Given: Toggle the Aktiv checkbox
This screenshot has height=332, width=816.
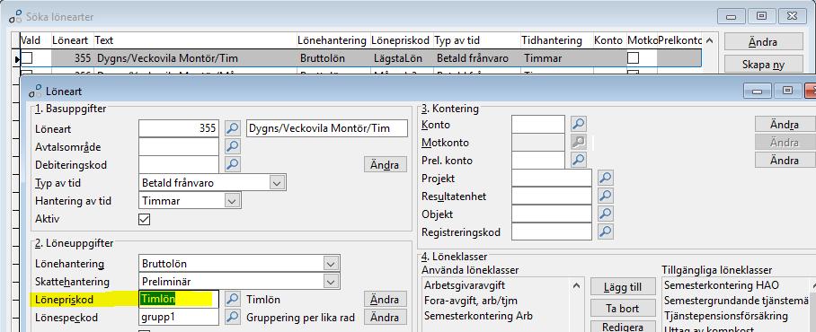Looking at the screenshot, I should (144, 219).
